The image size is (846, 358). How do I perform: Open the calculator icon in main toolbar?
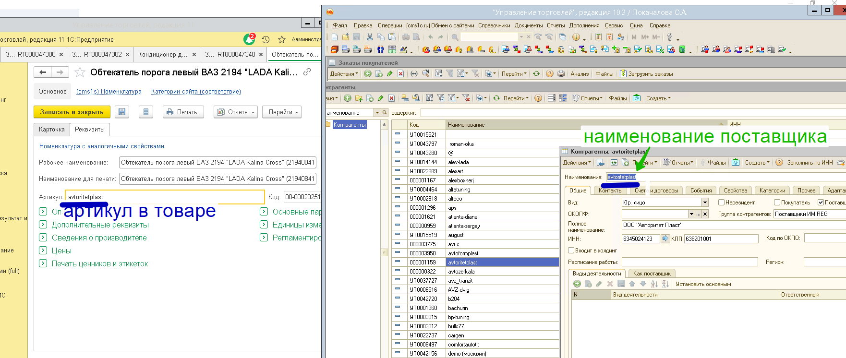599,37
